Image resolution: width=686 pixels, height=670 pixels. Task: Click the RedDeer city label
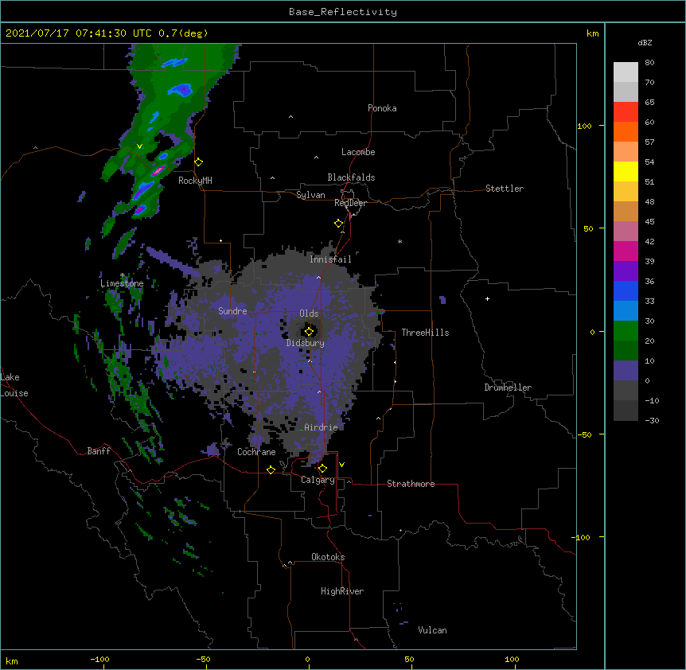[x=350, y=203]
